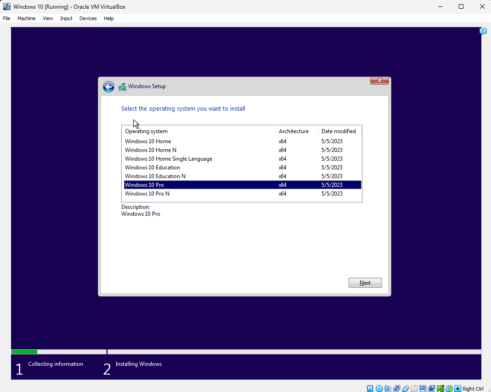Close the Windows Setup dialog
The height and width of the screenshot is (392, 491).
[379, 80]
